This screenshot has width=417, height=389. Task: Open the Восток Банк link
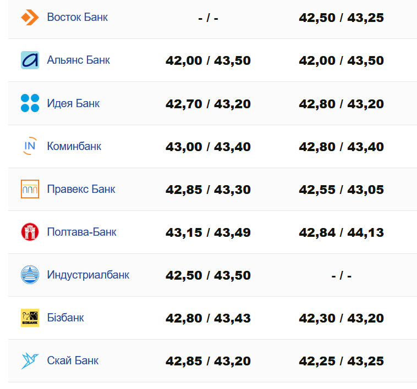[77, 17]
